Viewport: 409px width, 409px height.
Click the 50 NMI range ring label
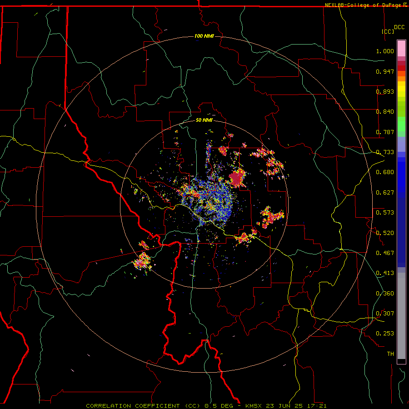pyautogui.click(x=204, y=120)
